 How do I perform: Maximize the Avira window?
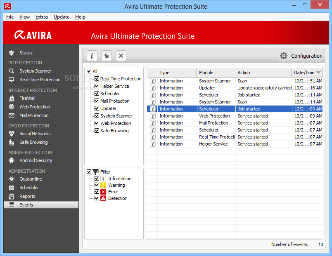[305, 5]
